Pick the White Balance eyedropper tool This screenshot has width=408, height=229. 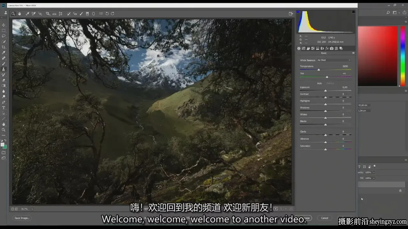click(27, 14)
